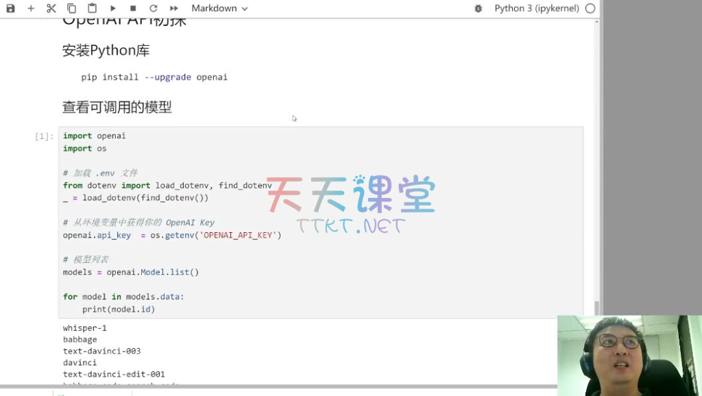
Task: Click the vertical scrollbar of the notebook
Action: pyautogui.click(x=596, y=307)
